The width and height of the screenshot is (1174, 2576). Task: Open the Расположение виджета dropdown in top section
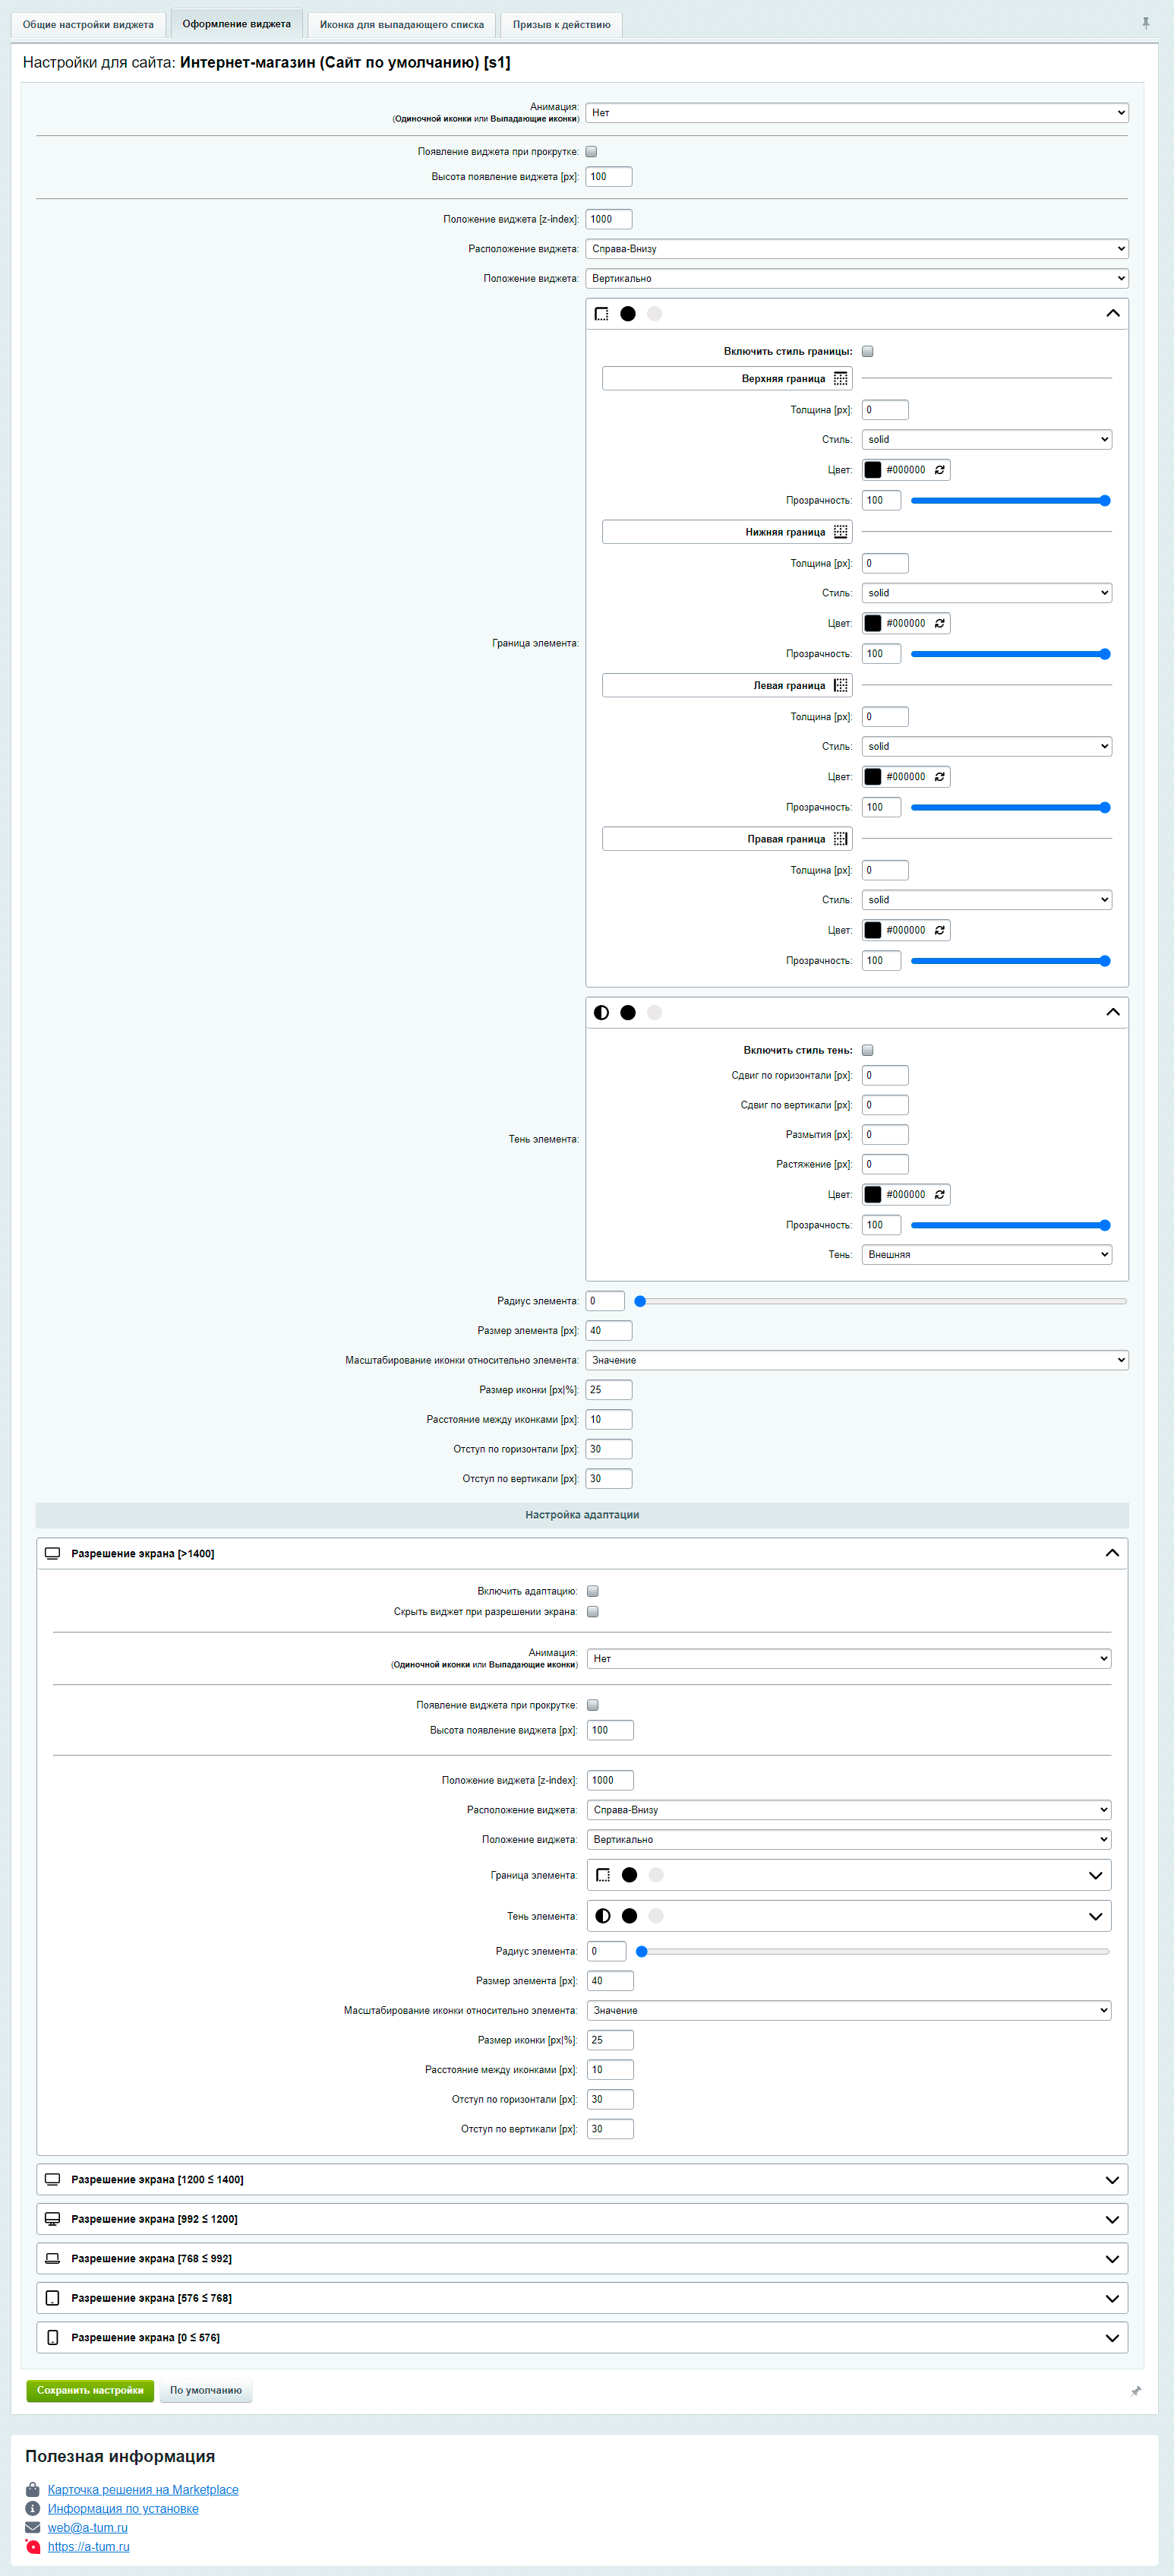click(x=856, y=249)
